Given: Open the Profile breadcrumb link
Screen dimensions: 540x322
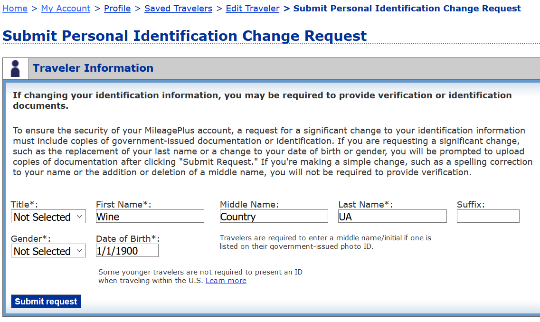Looking at the screenshot, I should 117,9.
